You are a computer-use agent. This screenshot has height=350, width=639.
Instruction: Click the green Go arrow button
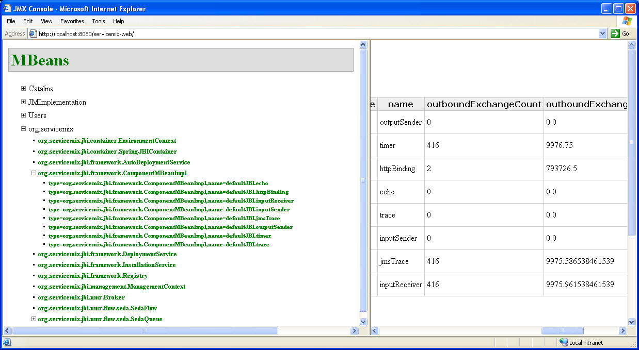[615, 34]
